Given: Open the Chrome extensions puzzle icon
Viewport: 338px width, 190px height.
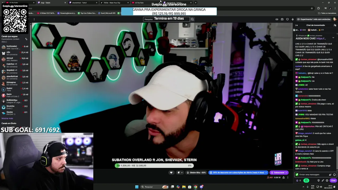Looking at the screenshot, I should (318, 8).
